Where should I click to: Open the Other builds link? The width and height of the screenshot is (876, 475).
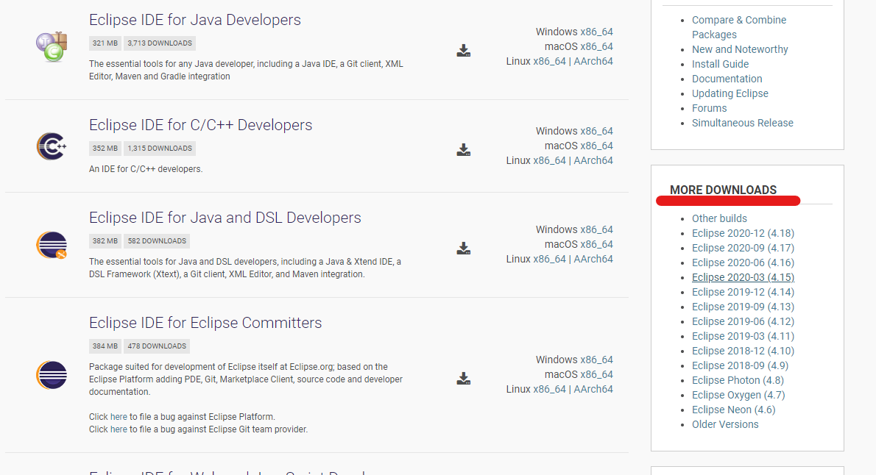point(720,219)
